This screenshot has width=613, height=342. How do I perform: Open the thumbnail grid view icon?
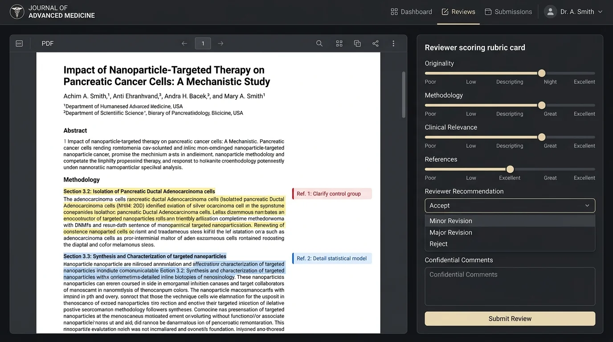click(x=339, y=44)
